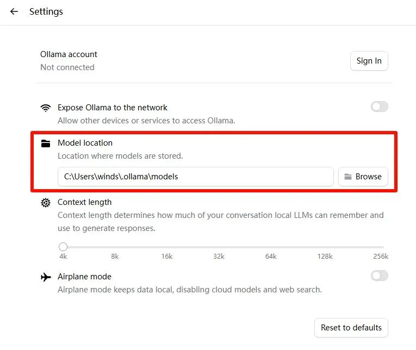Image resolution: width=416 pixels, height=350 pixels.
Task: Enable the Airplane mode switch
Action: click(x=379, y=276)
